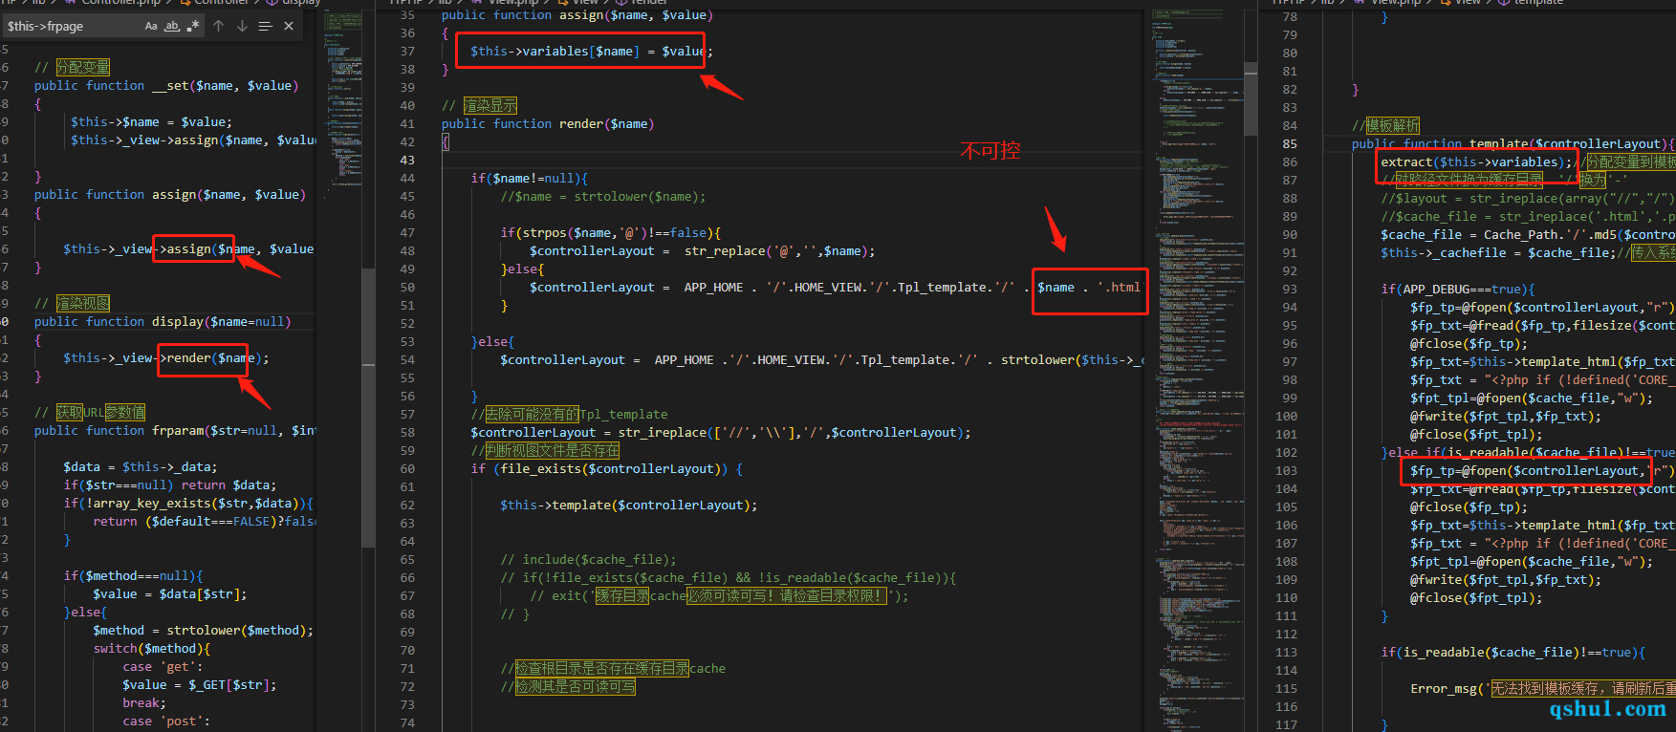This screenshot has width=1676, height=732.
Task: Click the line '$this->$name = $value;'
Action: pos(151,121)
